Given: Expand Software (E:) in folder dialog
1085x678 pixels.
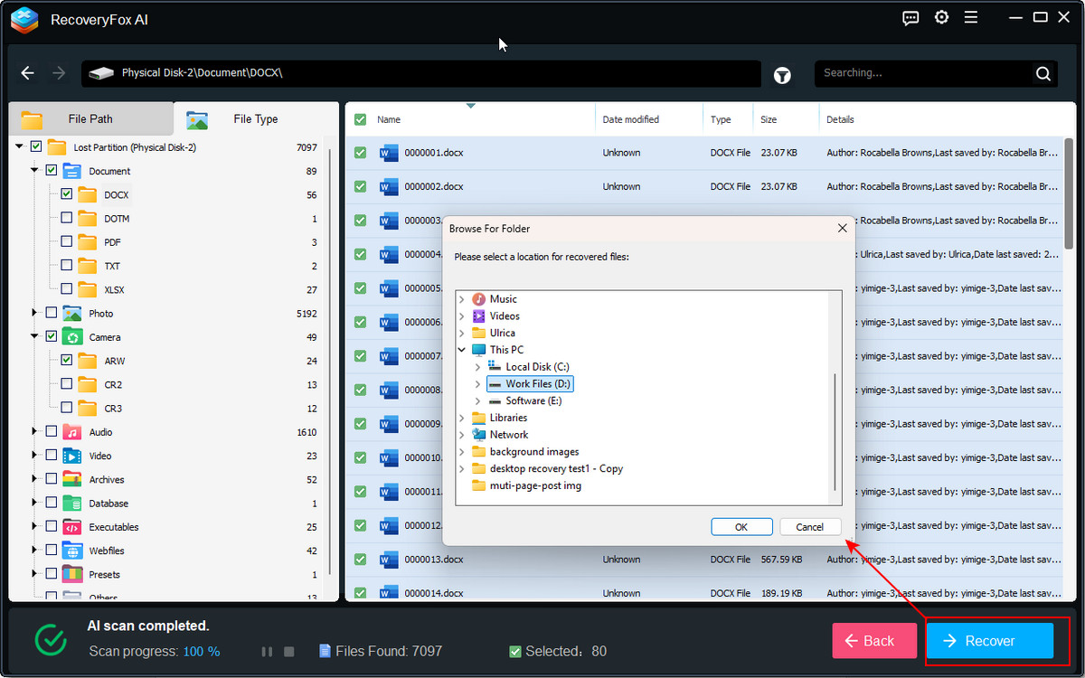Looking at the screenshot, I should click(478, 400).
